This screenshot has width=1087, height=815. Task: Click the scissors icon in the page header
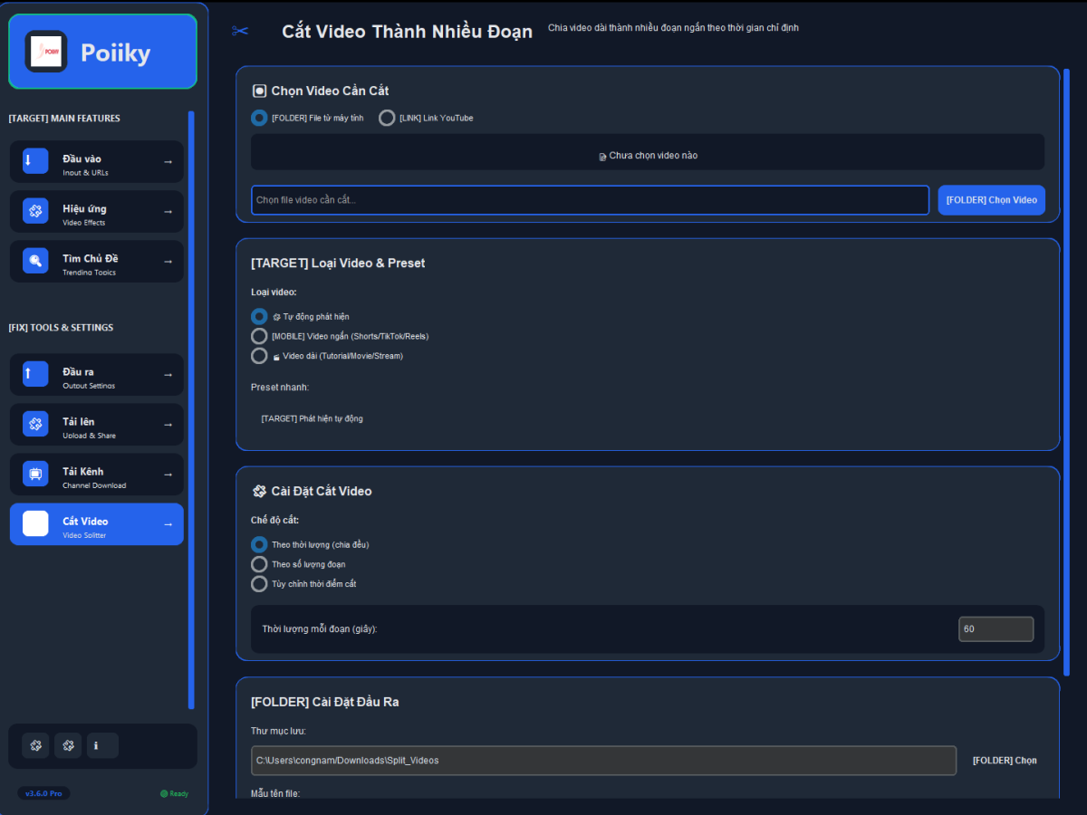click(x=240, y=32)
